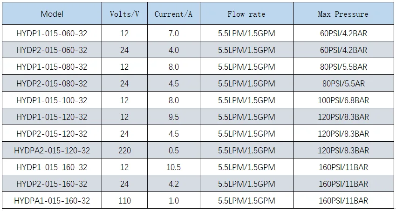This screenshot has height=211, width=396.
Task: Select the Volts/V column header
Action: point(124,14)
